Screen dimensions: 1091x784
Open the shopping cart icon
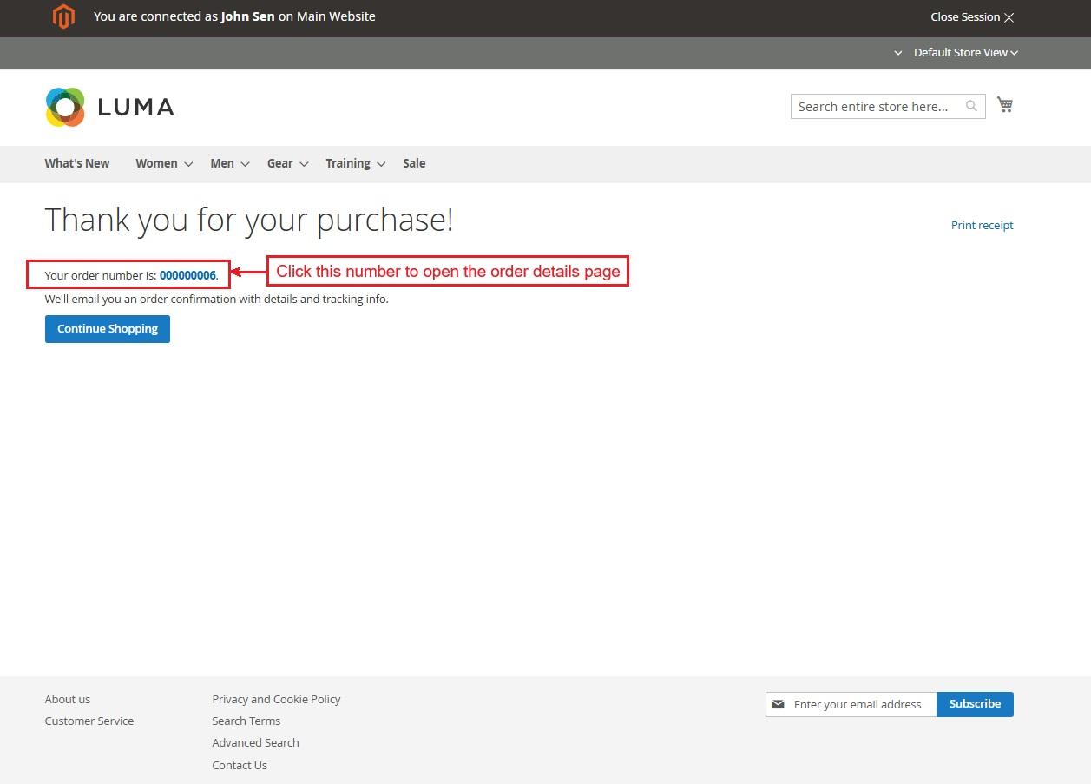coord(1005,105)
